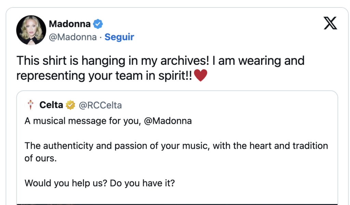Click the X logo icon

point(330,23)
